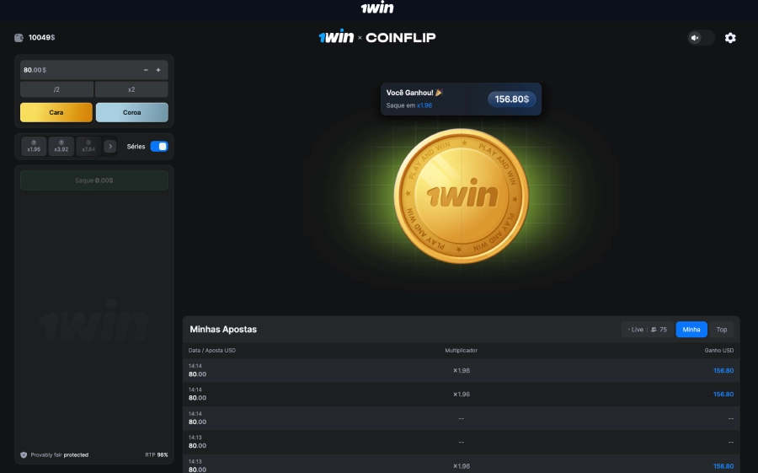Select the x3.92 series step

tap(61, 146)
